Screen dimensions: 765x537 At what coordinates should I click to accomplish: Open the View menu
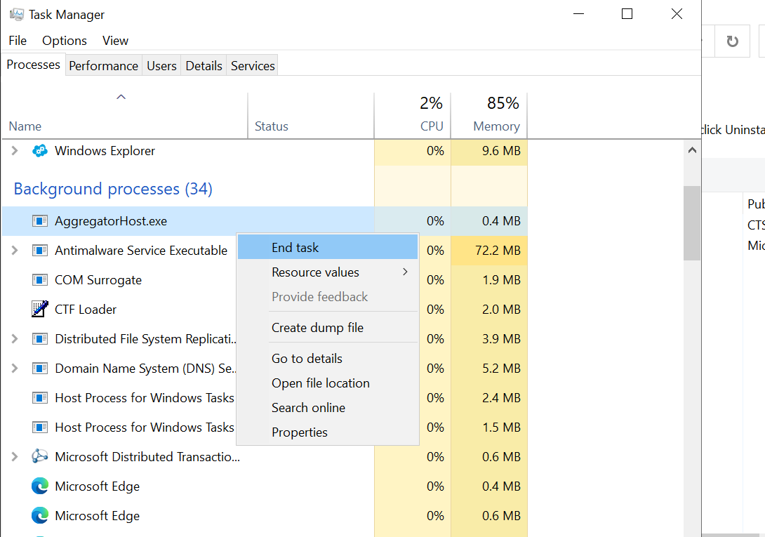point(115,41)
